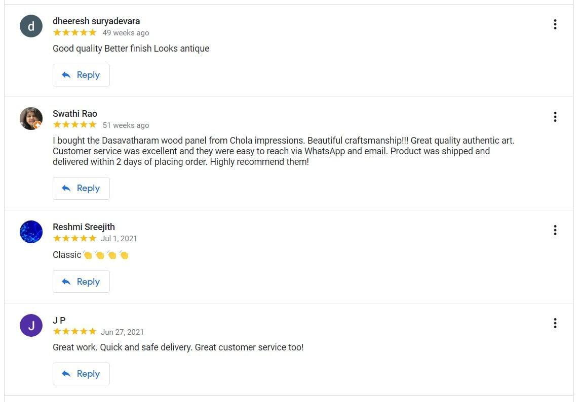Click dheeresh suryadevara's avatar icon

coord(31,26)
